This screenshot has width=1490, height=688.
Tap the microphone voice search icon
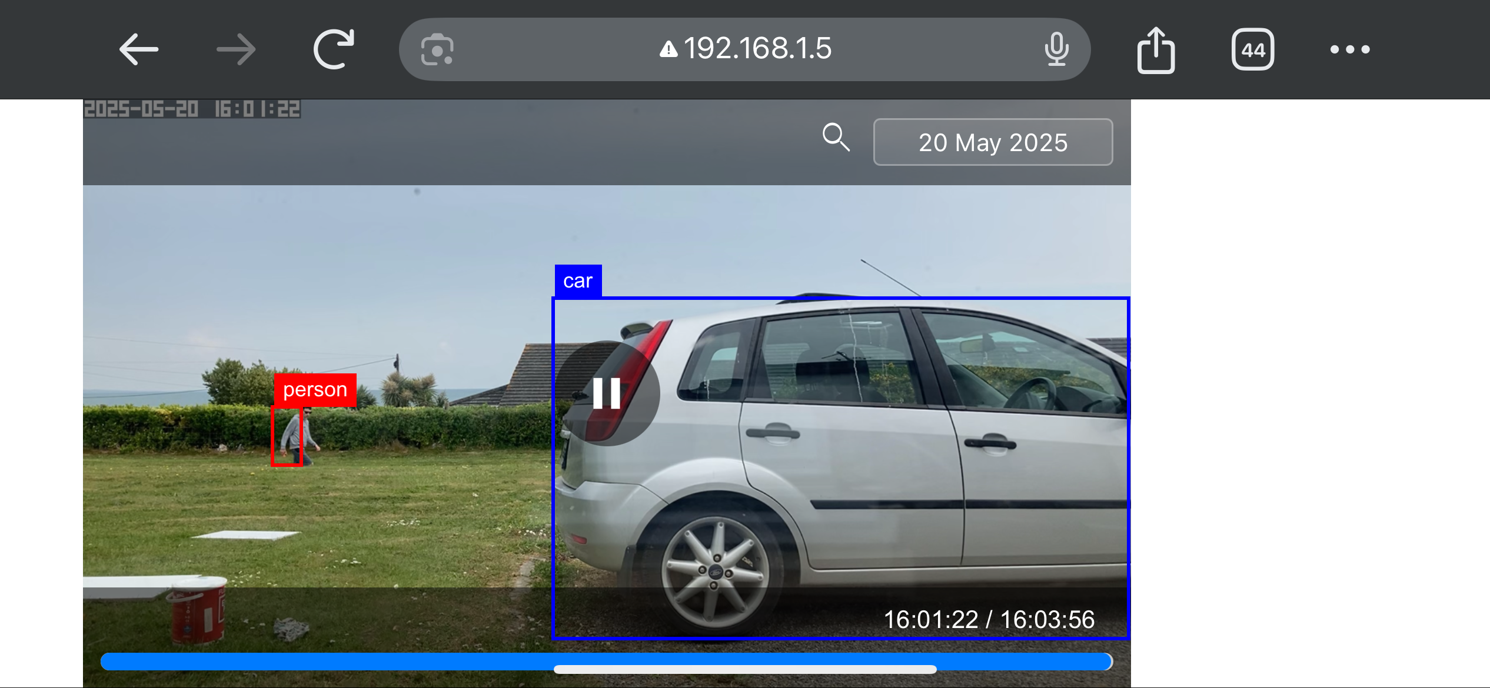tap(1057, 49)
